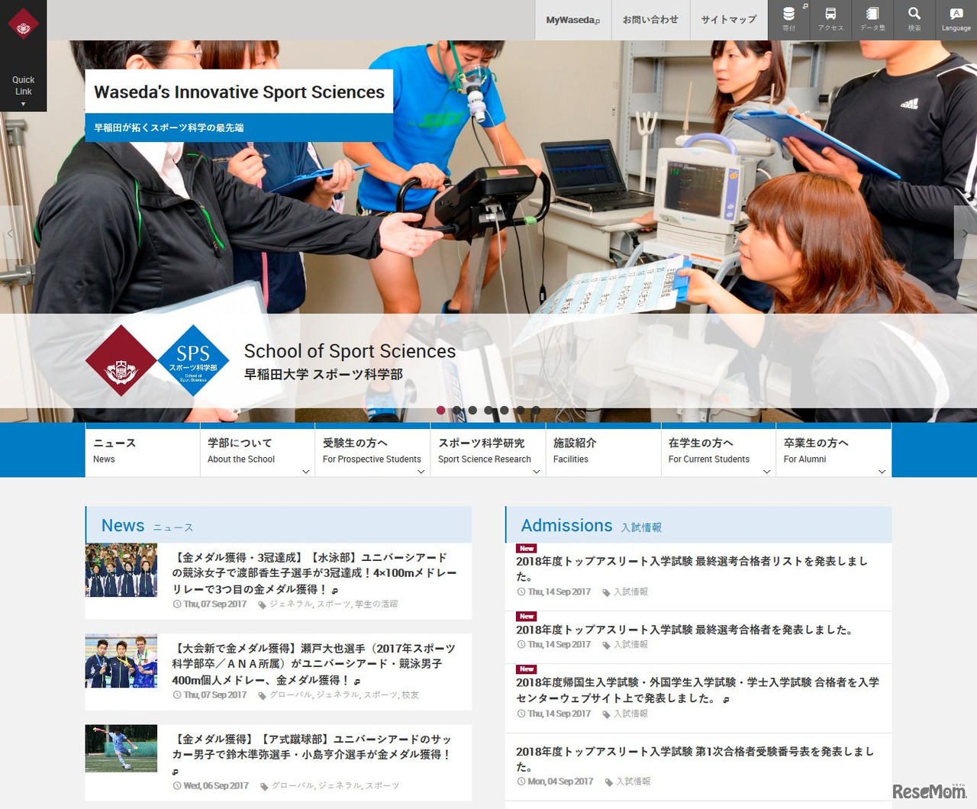Click the Waseda crest logo top left
The image size is (977, 809).
click(x=24, y=23)
